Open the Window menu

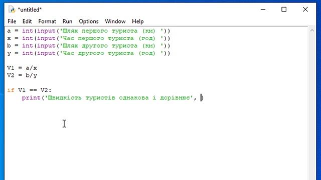115,21
